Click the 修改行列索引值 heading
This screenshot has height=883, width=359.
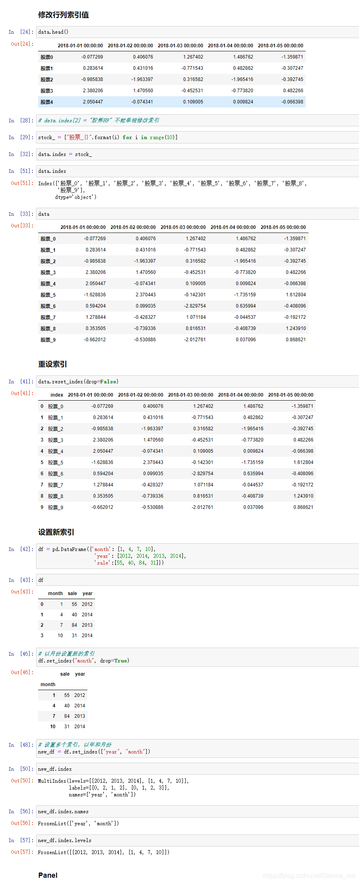[x=63, y=15]
